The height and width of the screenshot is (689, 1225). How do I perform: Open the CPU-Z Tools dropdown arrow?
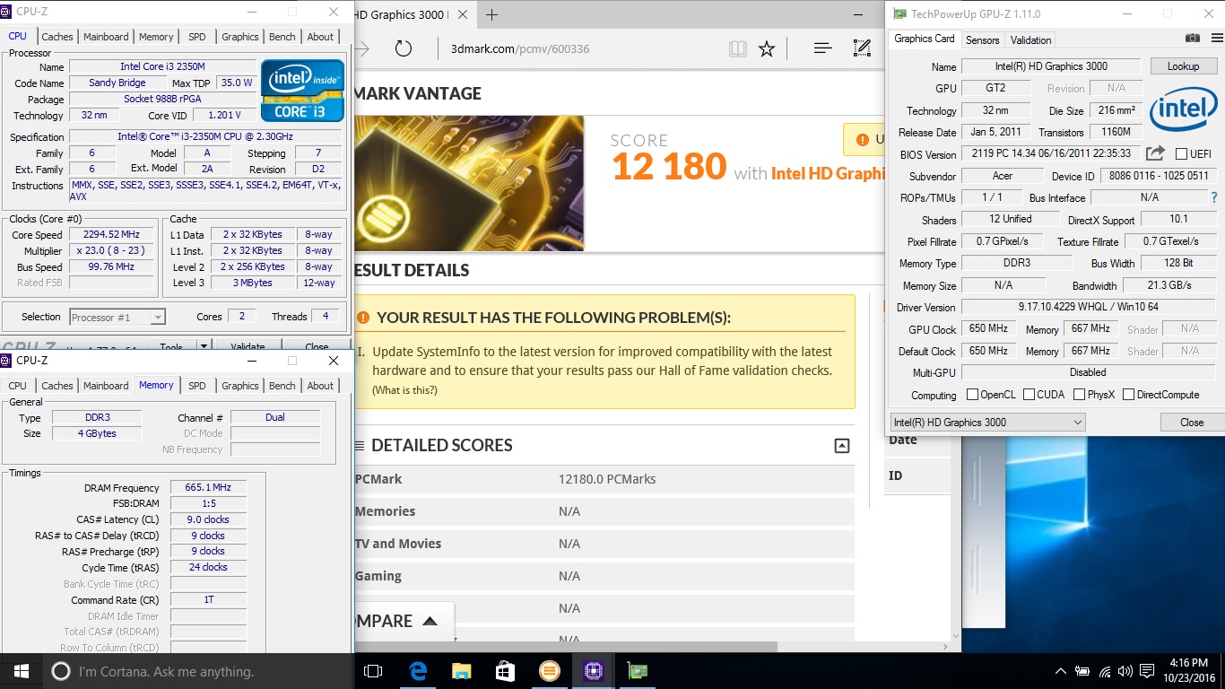[x=204, y=346]
